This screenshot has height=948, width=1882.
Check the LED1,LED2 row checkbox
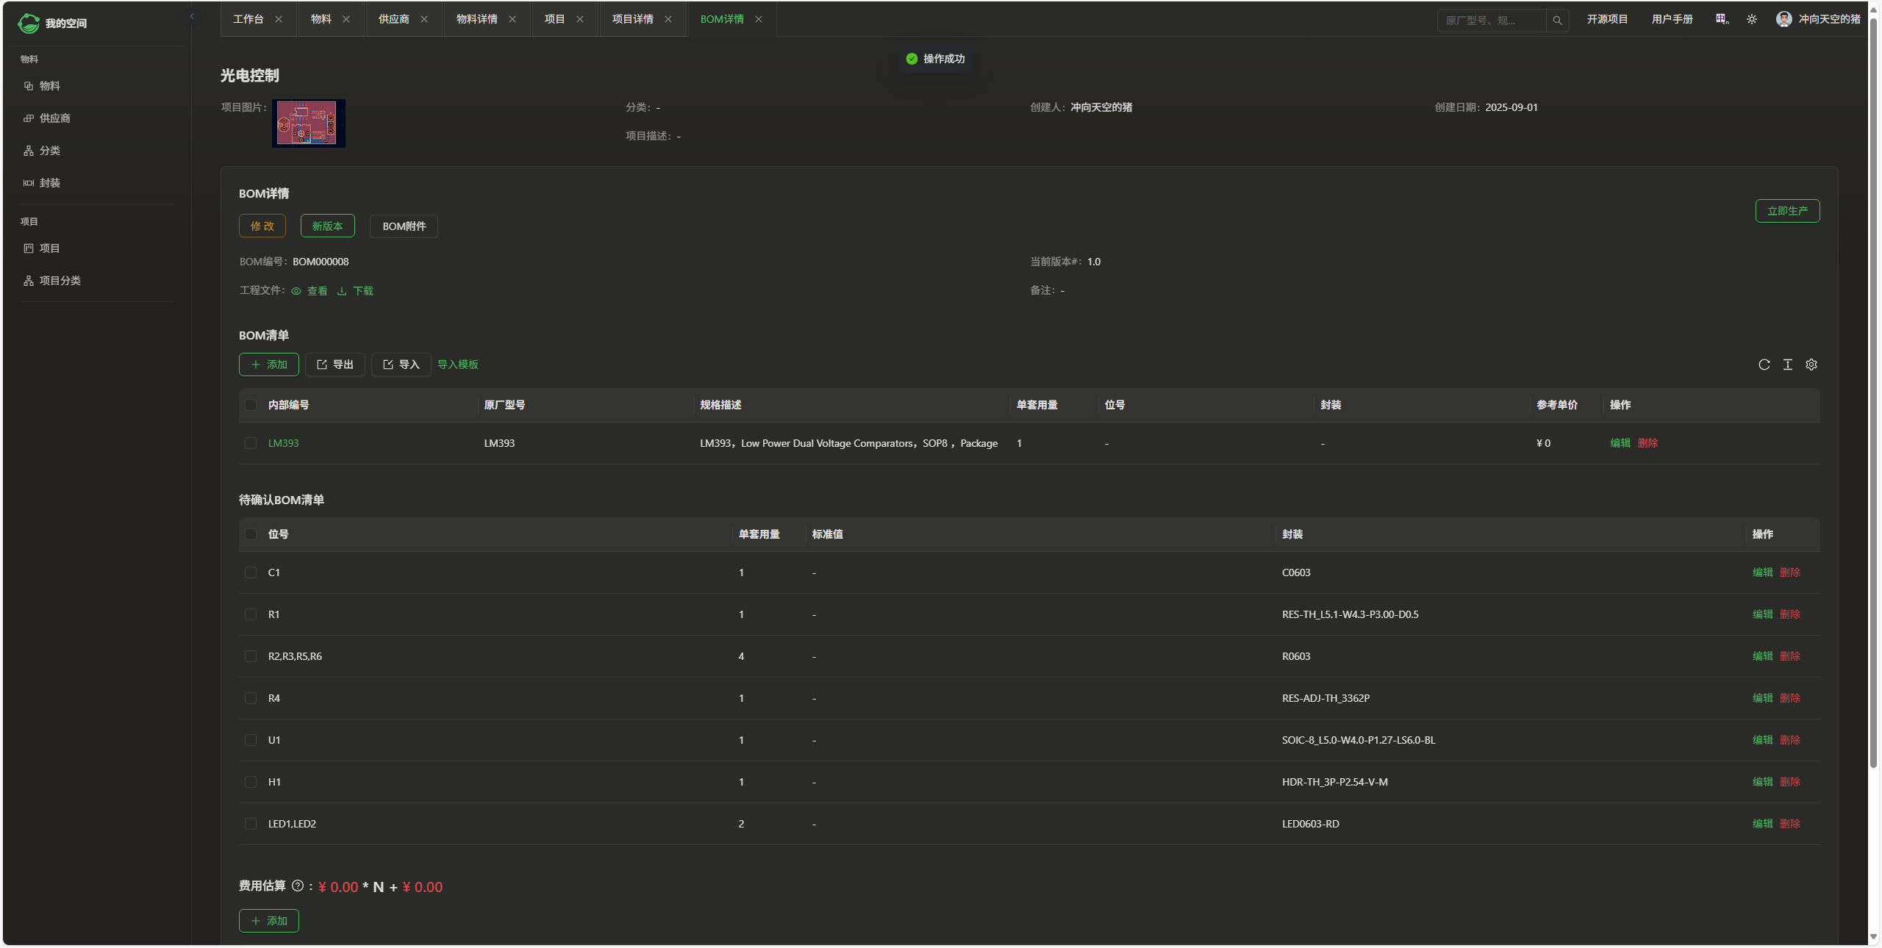251,824
